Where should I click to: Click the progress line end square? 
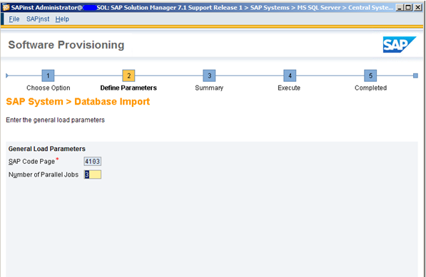coord(415,75)
